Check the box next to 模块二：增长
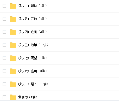The width and height of the screenshot is (119, 101). point(4,84)
